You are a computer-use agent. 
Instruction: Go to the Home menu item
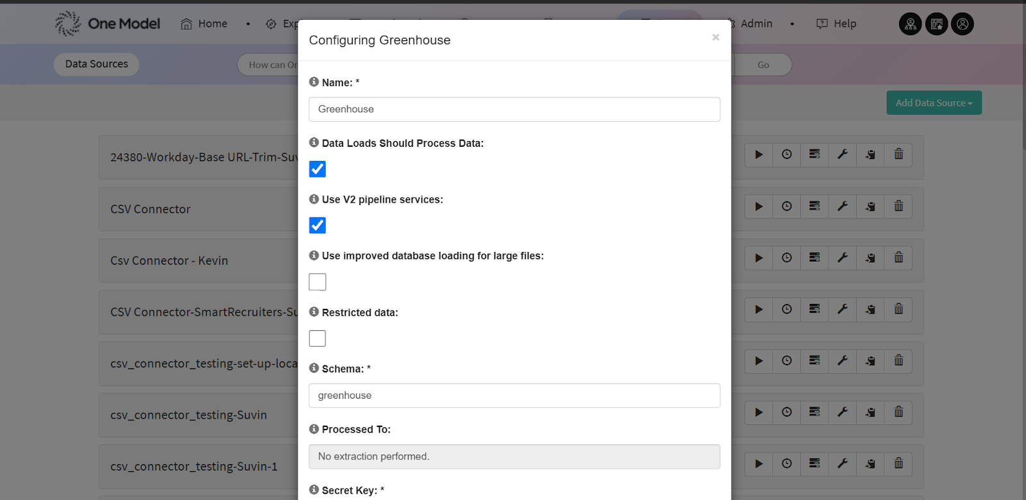tap(205, 24)
